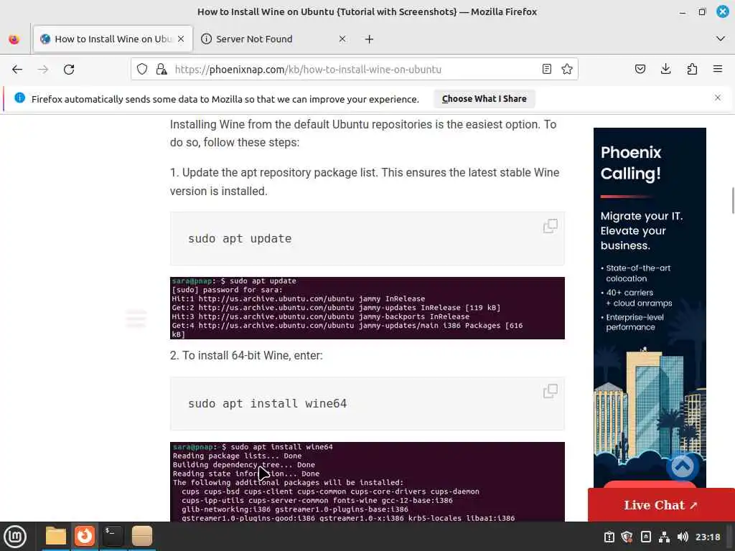Open a new tab with plus button

point(370,39)
